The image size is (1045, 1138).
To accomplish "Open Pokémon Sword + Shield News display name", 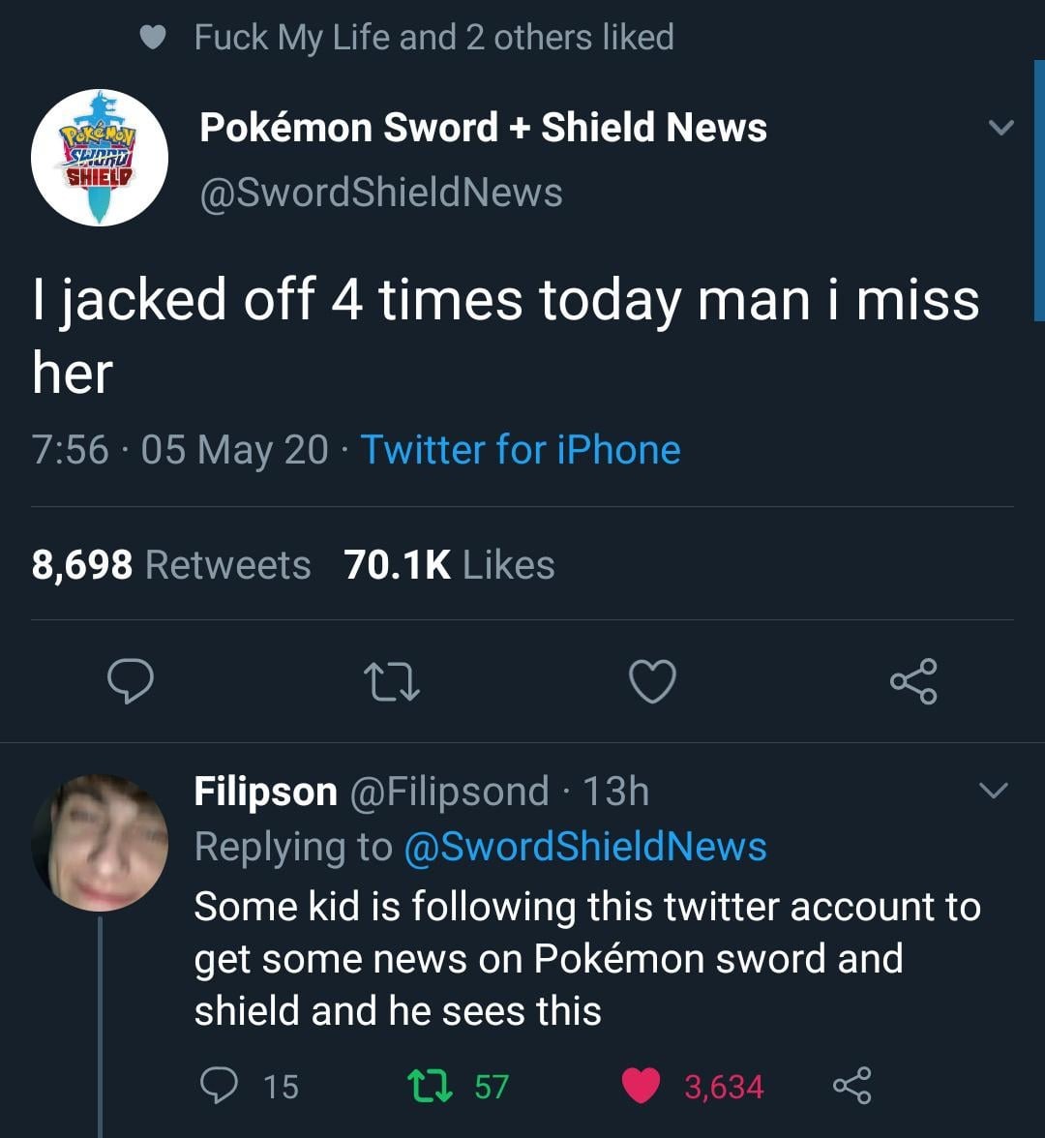I will 483,128.
